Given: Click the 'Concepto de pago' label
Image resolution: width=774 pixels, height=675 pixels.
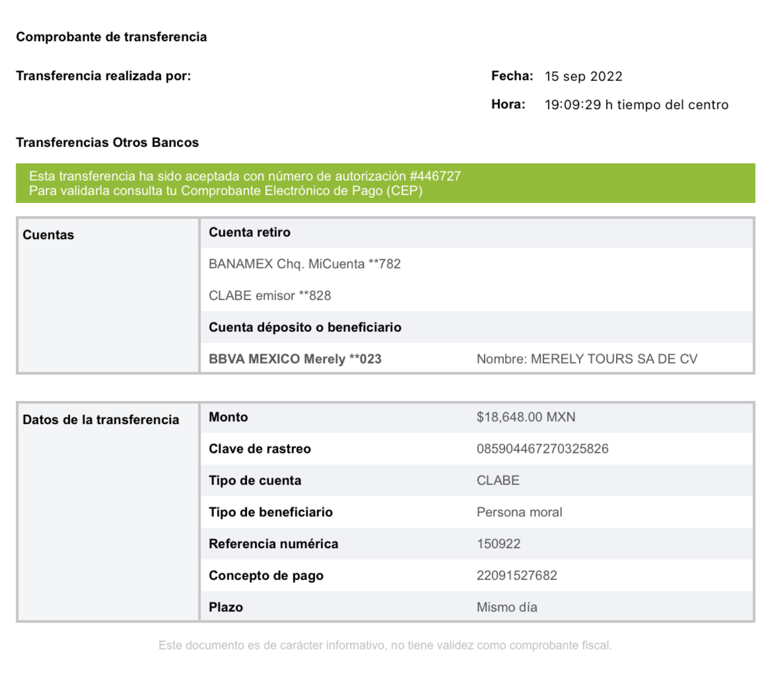Looking at the screenshot, I should point(266,576).
